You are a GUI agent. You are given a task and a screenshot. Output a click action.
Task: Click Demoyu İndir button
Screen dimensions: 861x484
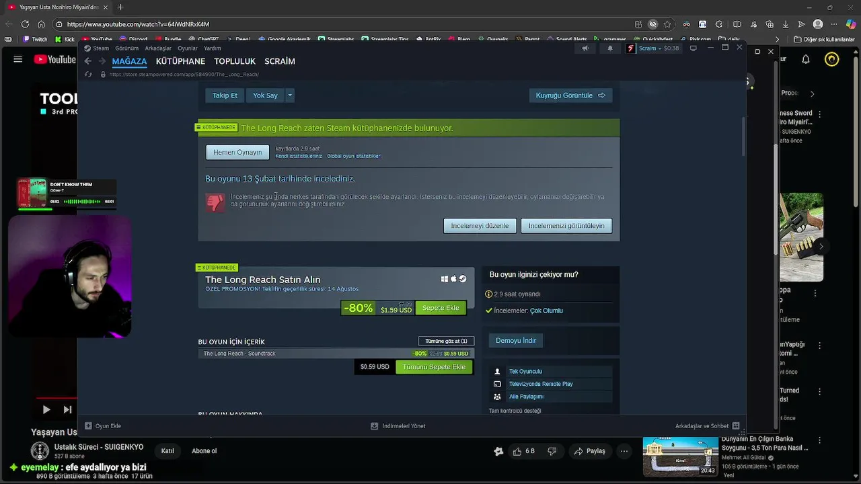516,341
